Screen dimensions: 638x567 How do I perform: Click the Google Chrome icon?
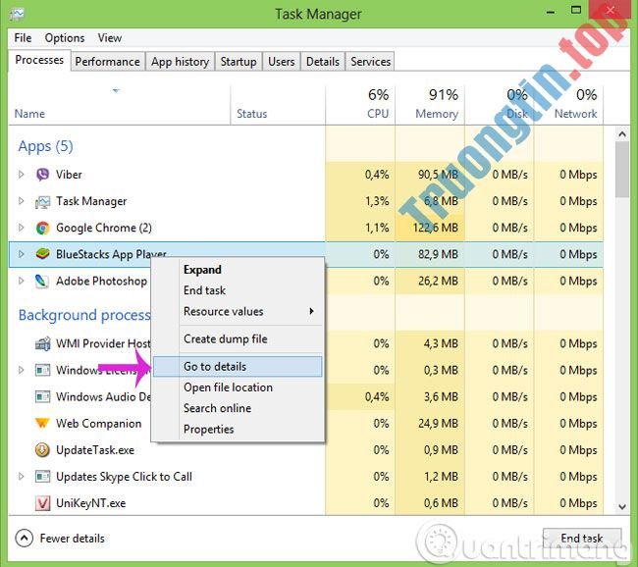coord(42,228)
